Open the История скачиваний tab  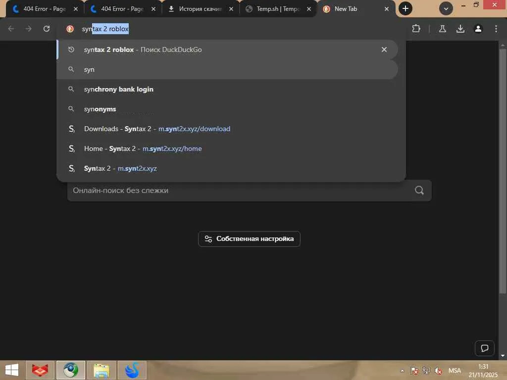[200, 9]
